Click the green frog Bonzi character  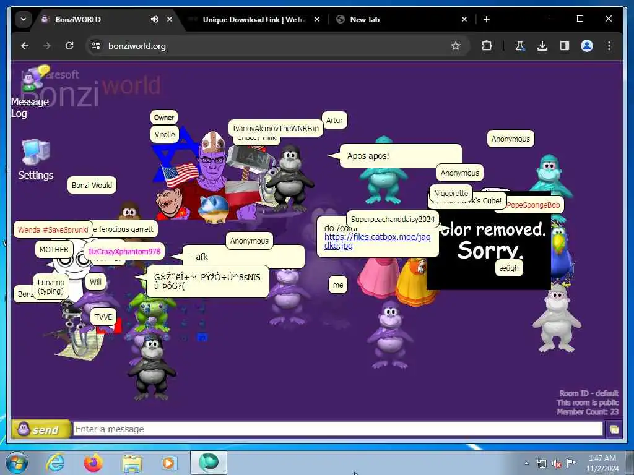(x=153, y=309)
